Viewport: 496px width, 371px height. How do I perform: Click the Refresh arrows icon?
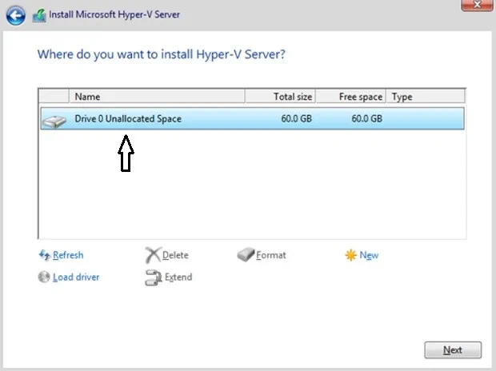[44, 255]
